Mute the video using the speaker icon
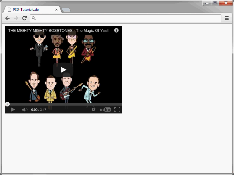 tap(25, 110)
